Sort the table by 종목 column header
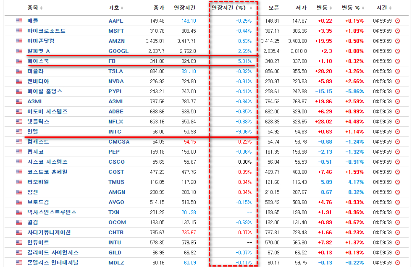The height and width of the screenshot is (267, 412). 35,8
